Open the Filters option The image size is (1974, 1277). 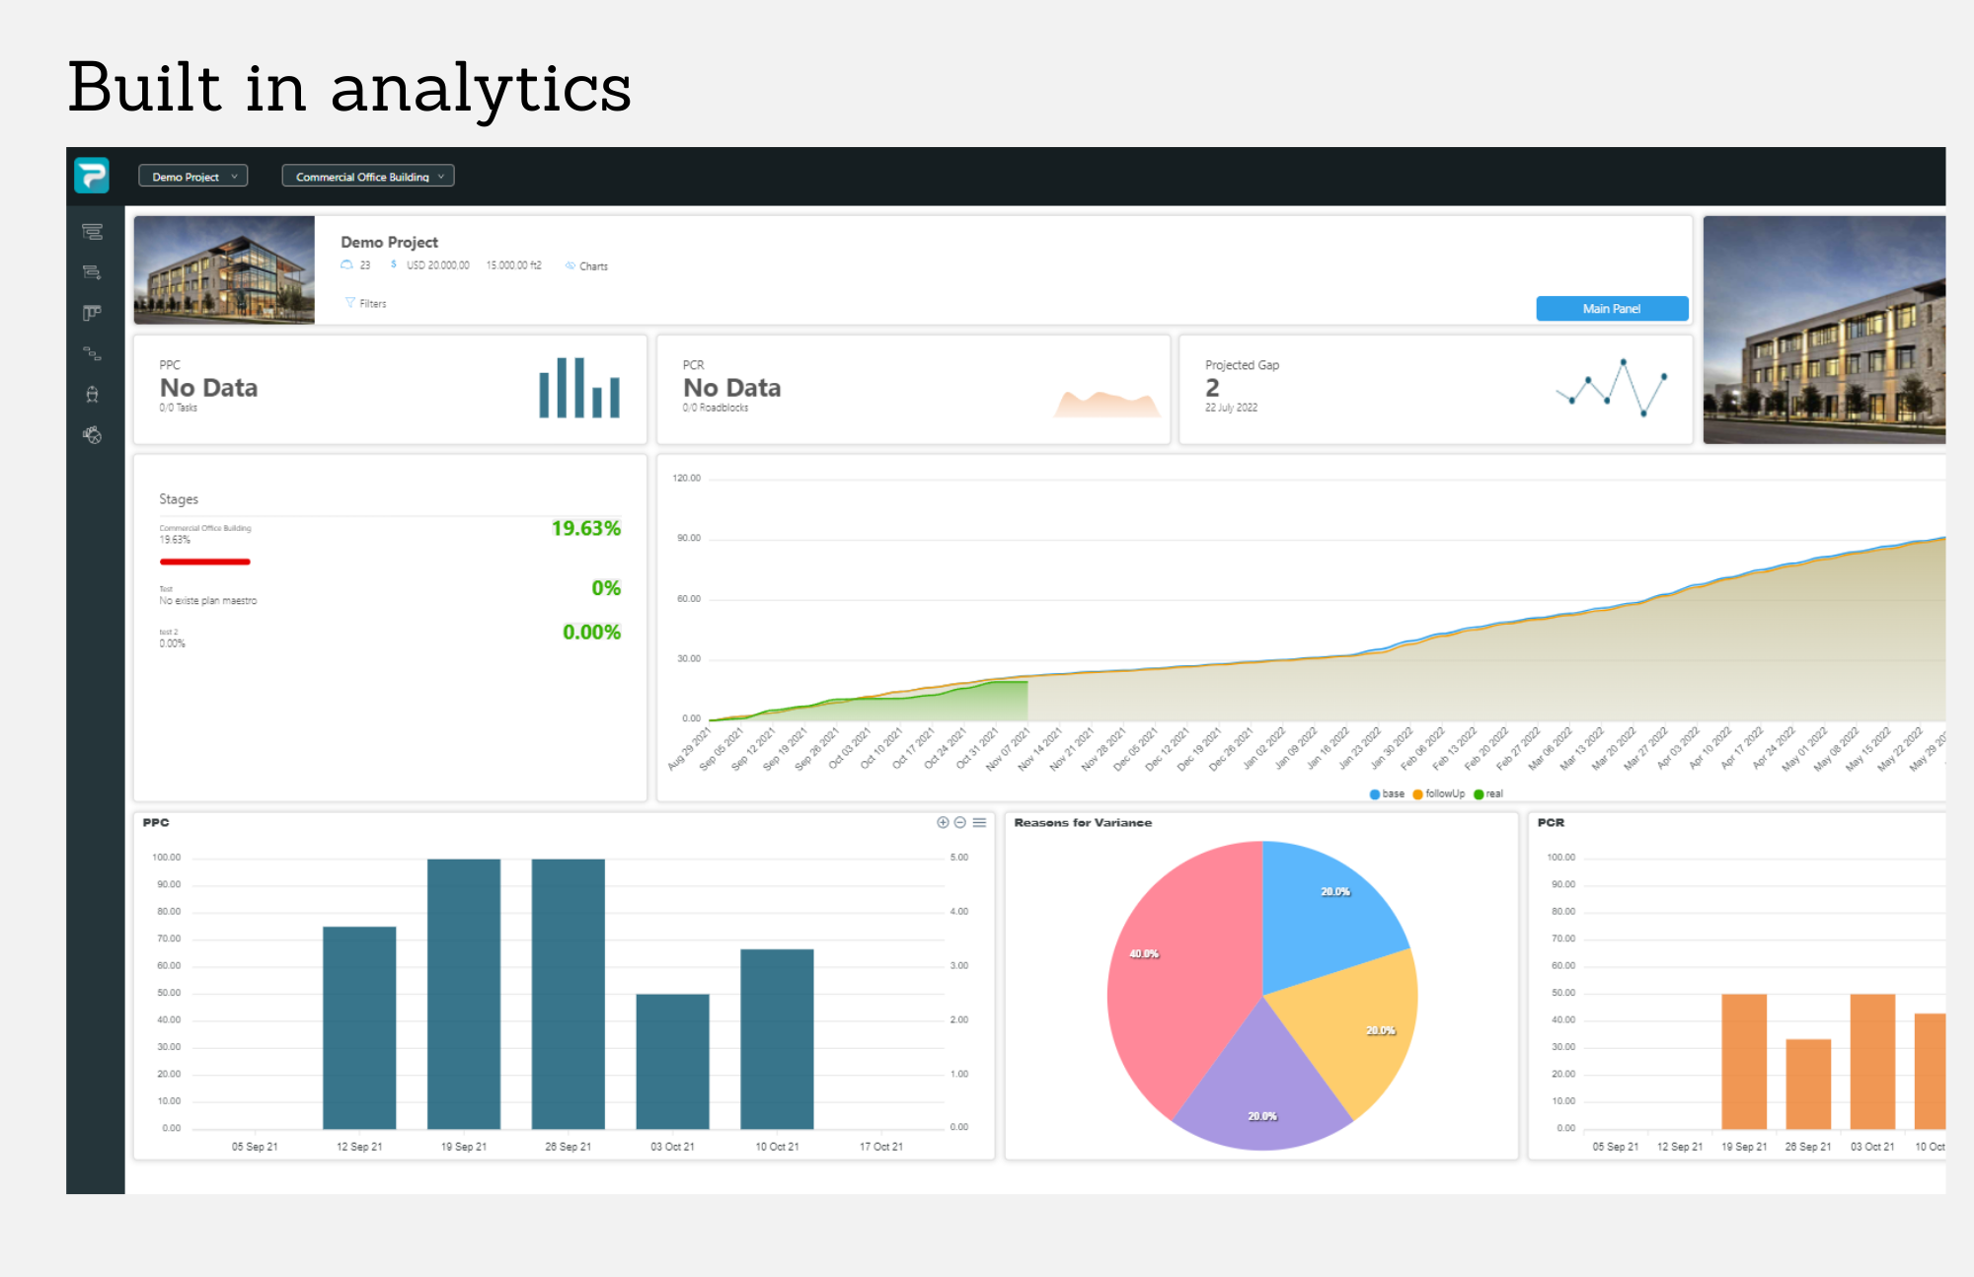click(x=366, y=303)
